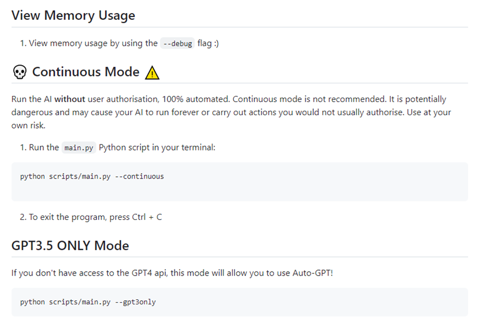Click "Python script in your terminal" text
The height and width of the screenshot is (323, 478).
[157, 148]
